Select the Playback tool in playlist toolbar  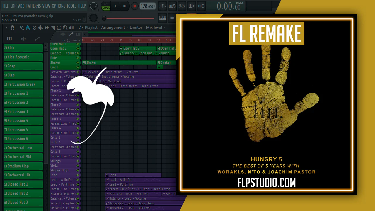[71, 28]
